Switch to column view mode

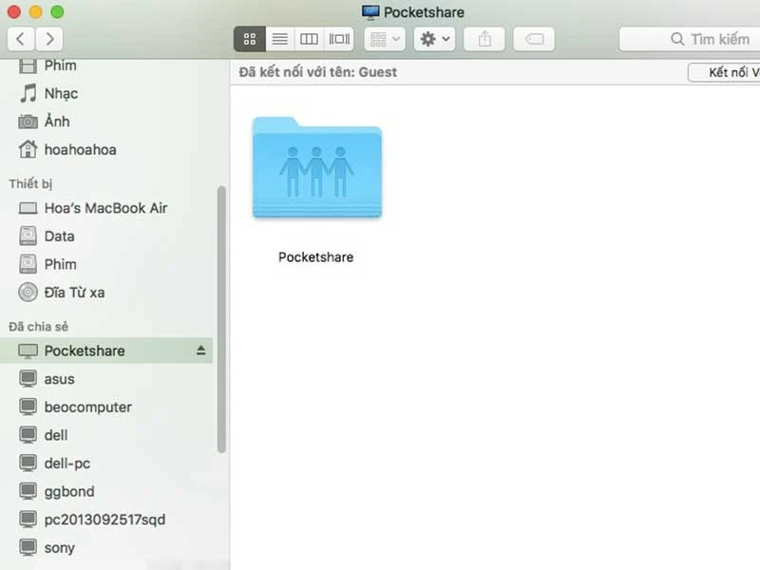(309, 39)
